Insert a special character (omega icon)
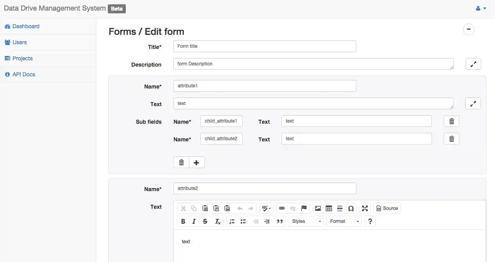 coord(351,208)
